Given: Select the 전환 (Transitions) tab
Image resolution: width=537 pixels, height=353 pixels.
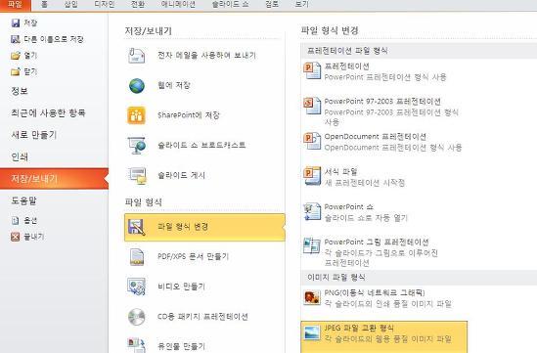Looking at the screenshot, I should click(138, 5).
